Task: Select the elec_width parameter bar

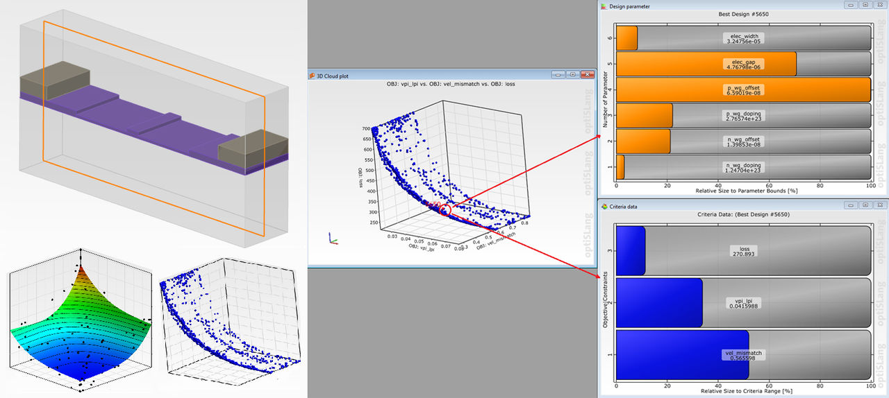Action: pyautogui.click(x=626, y=38)
